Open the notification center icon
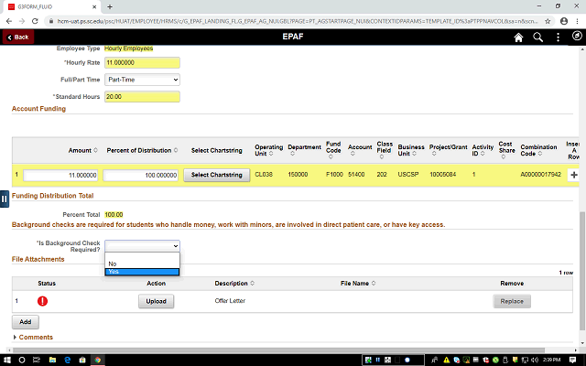 [x=572, y=360]
